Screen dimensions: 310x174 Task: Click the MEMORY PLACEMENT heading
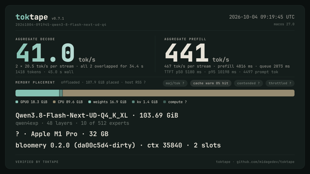click(35, 82)
